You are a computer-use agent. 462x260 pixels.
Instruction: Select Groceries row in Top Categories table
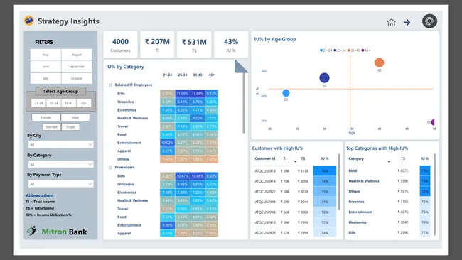(x=389, y=202)
